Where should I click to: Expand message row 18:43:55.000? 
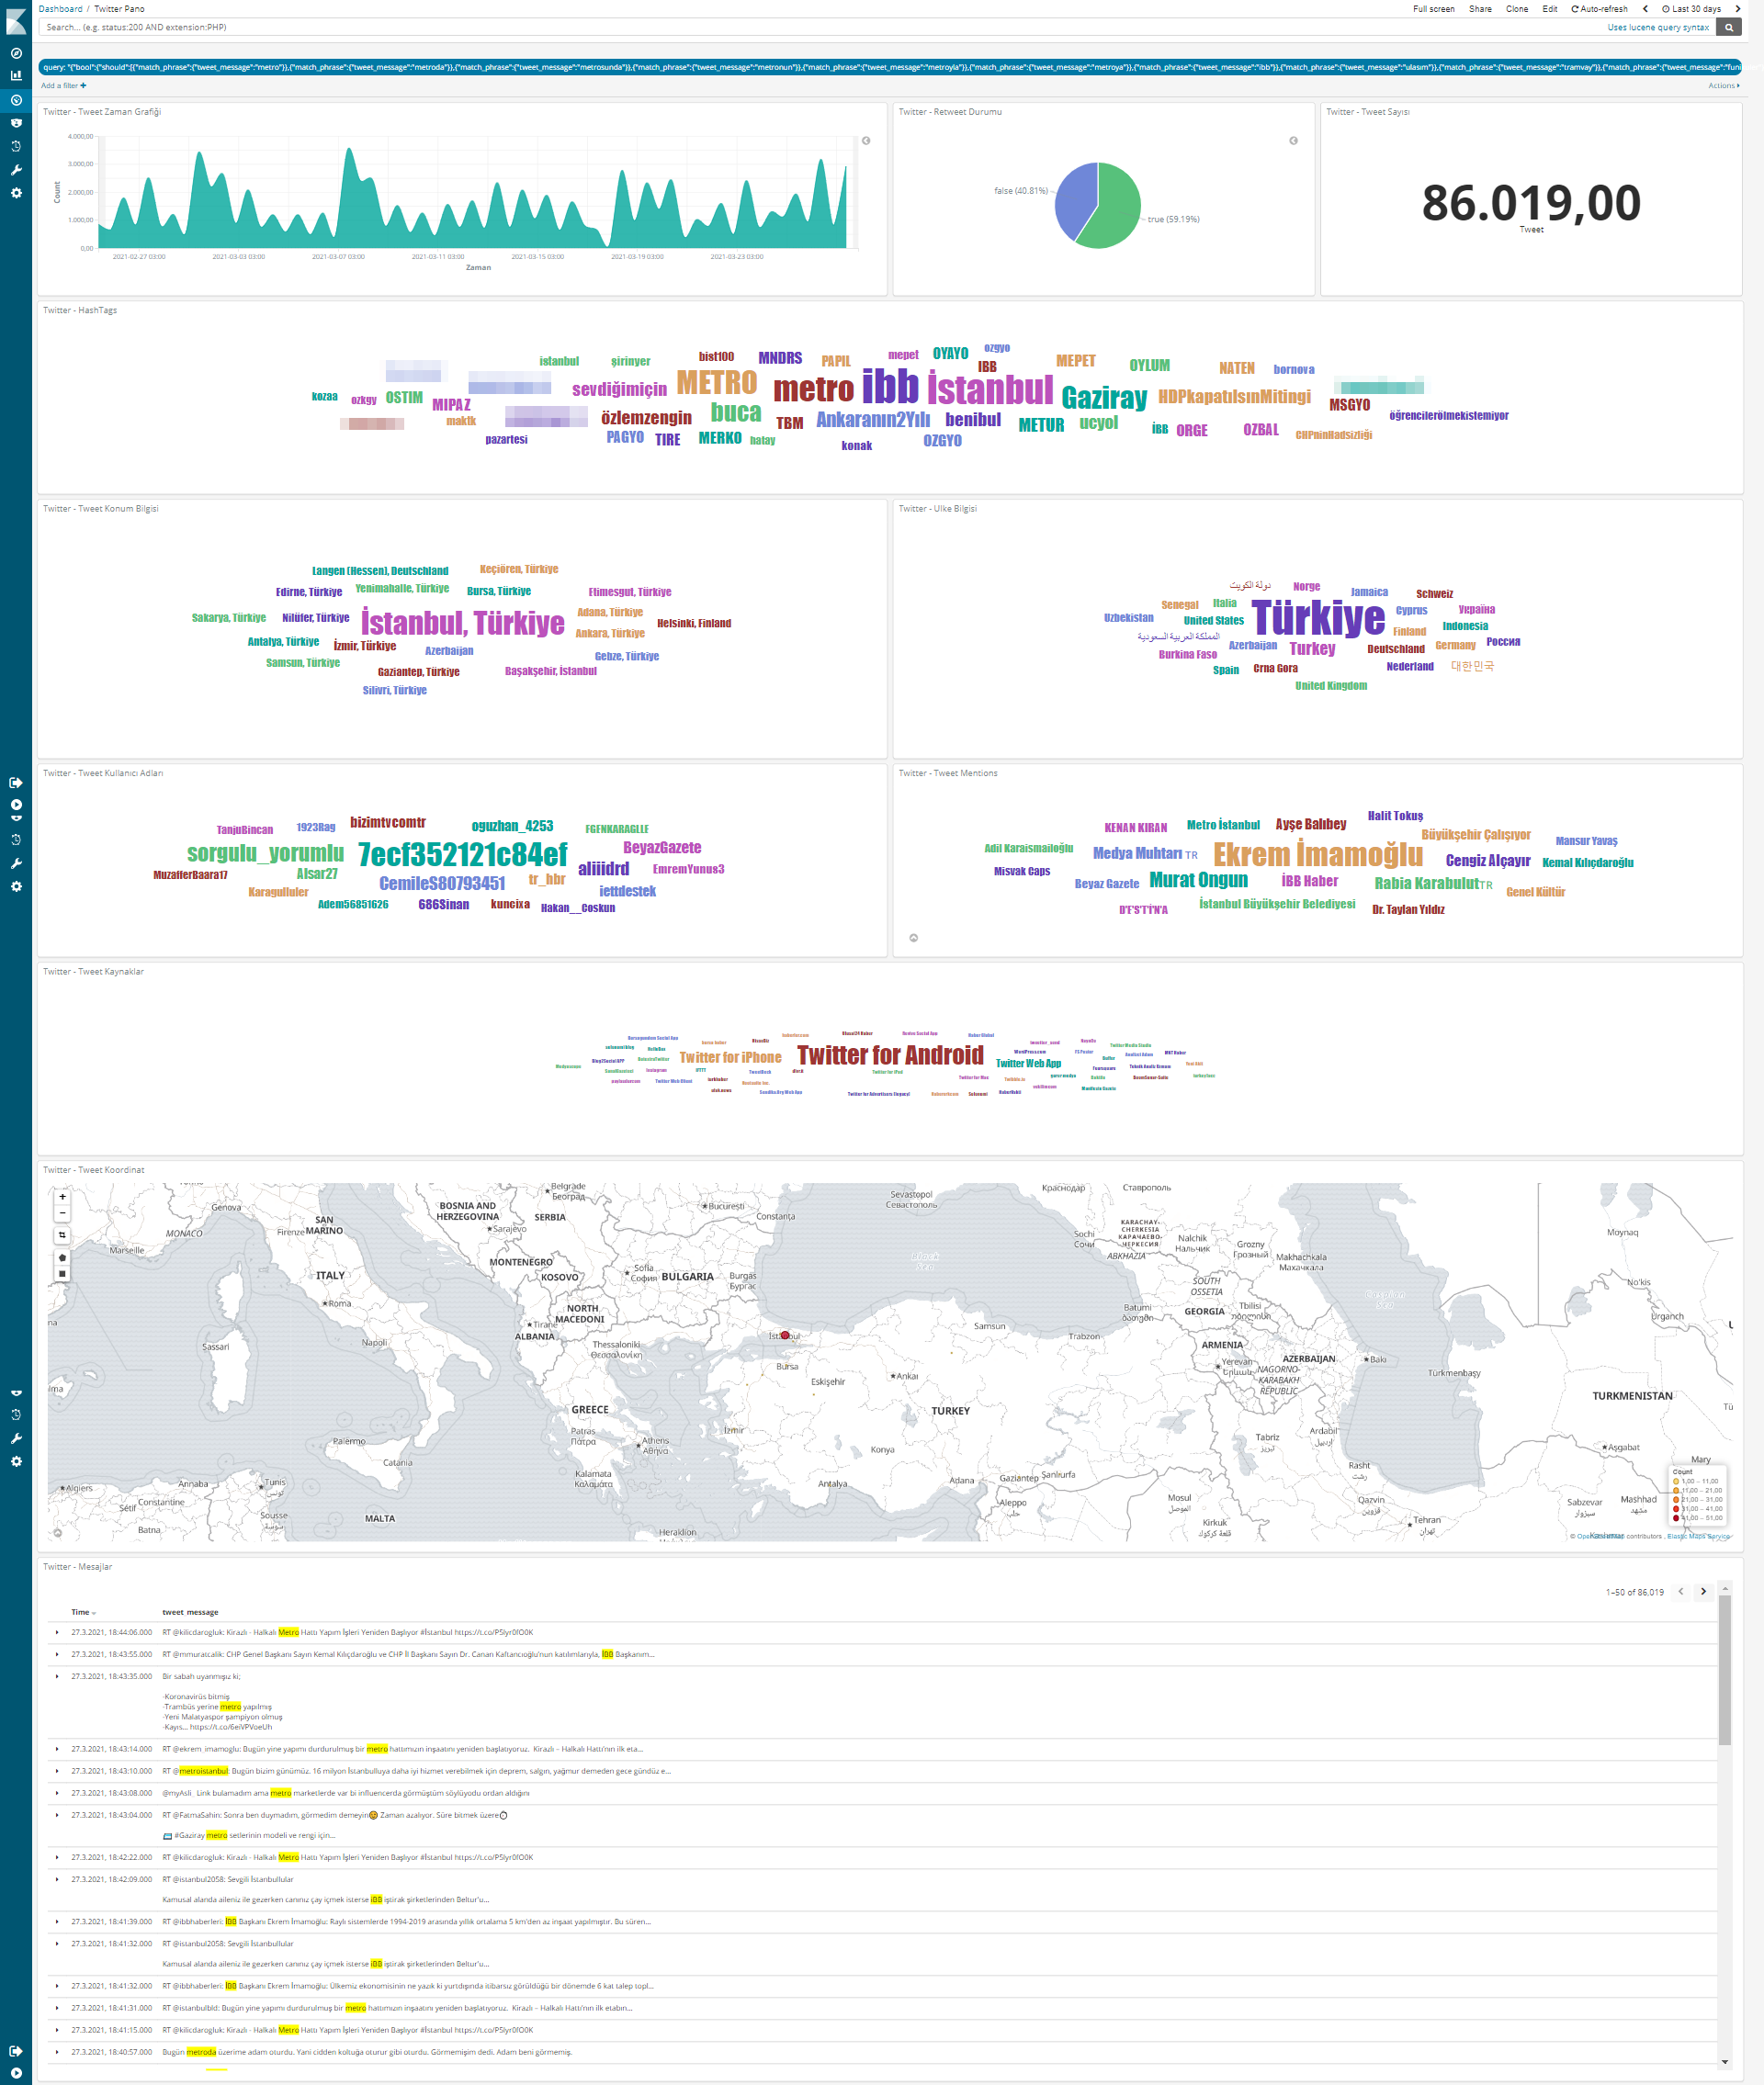click(x=57, y=1654)
